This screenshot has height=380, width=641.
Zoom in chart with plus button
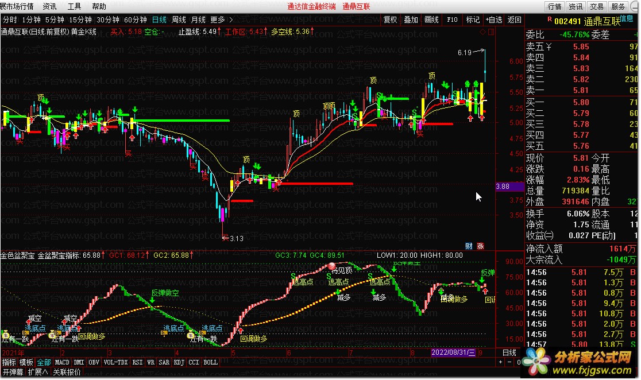(501, 362)
